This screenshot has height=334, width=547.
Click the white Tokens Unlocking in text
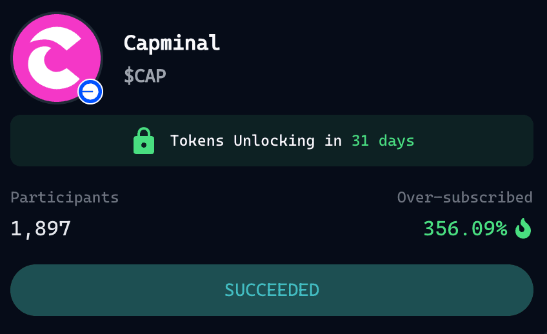pos(255,141)
